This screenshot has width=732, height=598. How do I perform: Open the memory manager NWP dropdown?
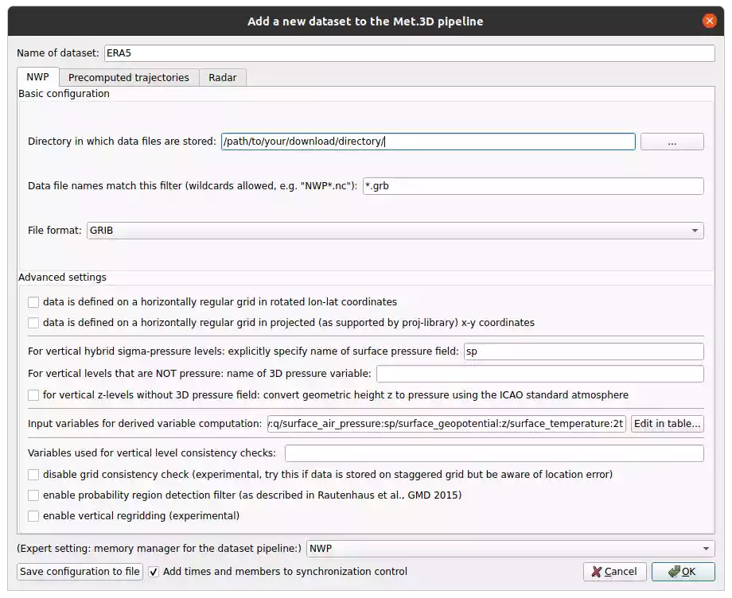point(510,549)
